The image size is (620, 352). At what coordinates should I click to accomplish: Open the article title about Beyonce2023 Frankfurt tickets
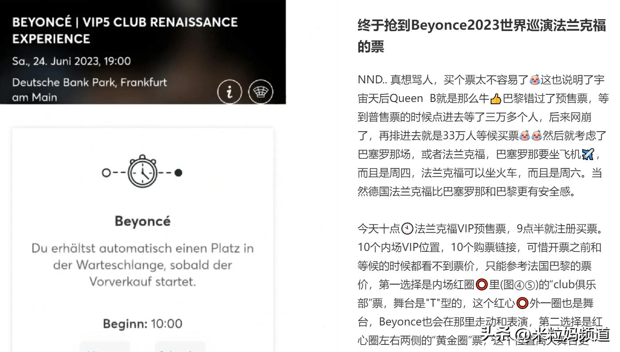click(481, 35)
